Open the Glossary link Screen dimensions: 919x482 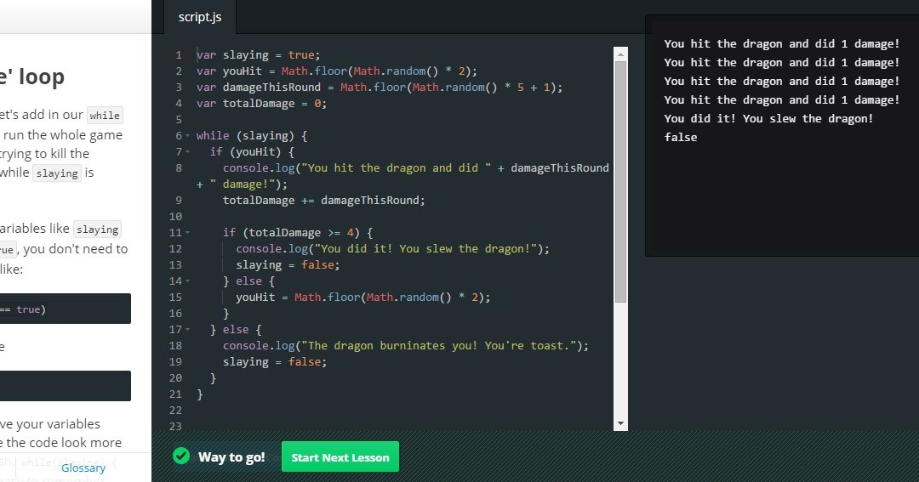pos(83,468)
